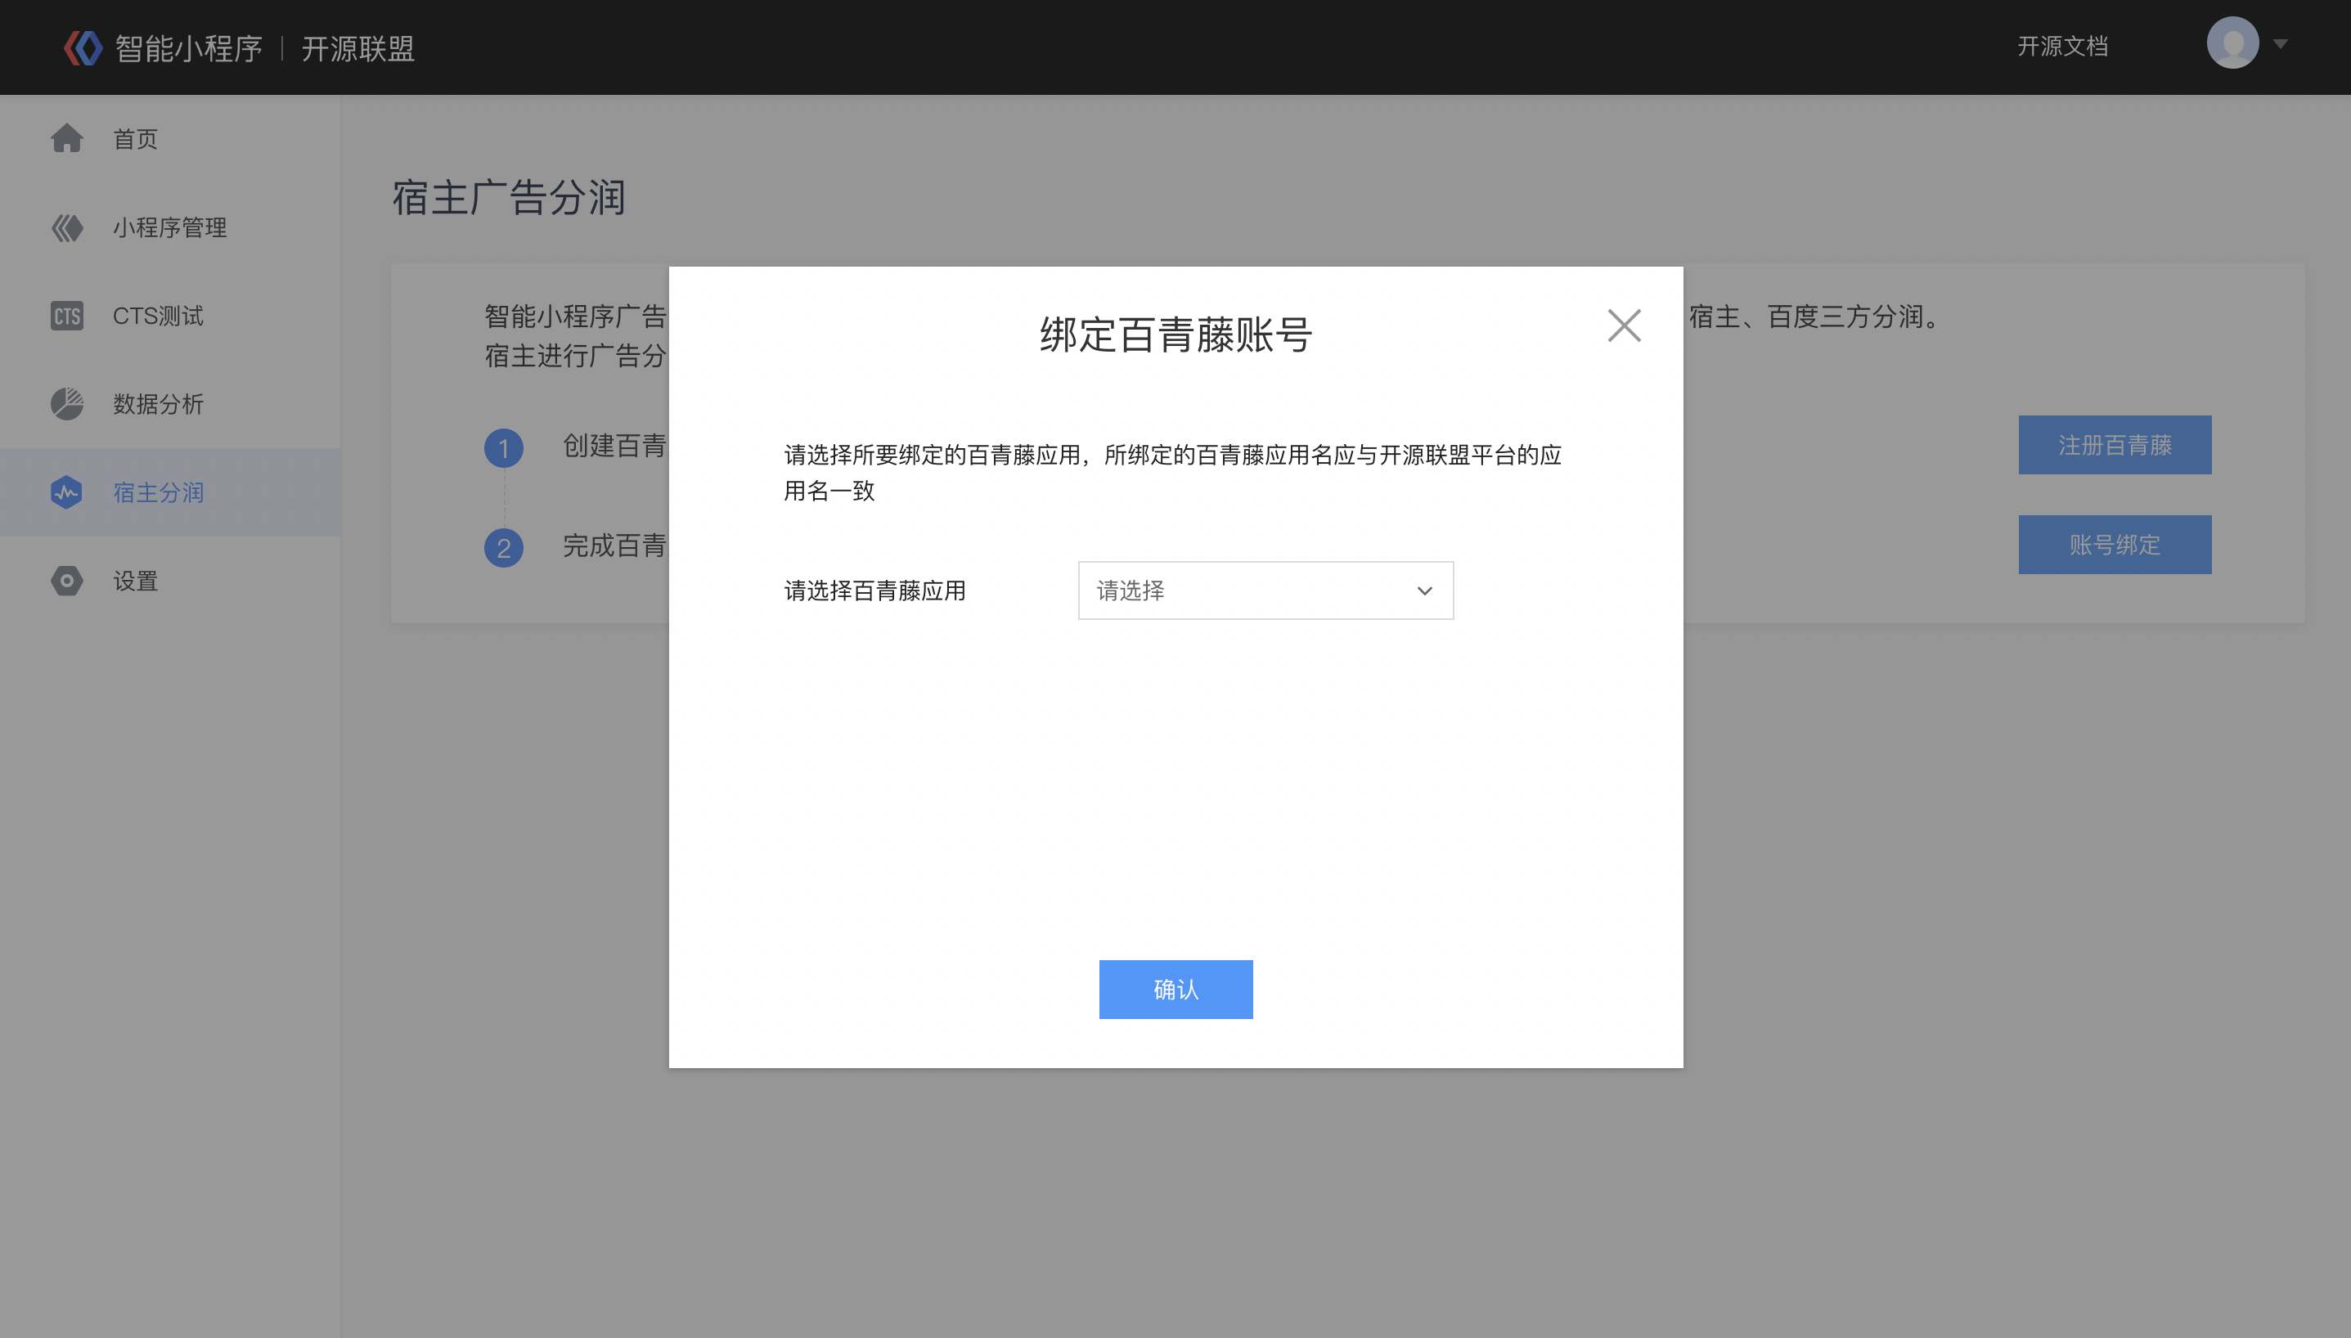2351x1338 pixels.
Task: Confirm with the 确认 button
Action: (1175, 990)
